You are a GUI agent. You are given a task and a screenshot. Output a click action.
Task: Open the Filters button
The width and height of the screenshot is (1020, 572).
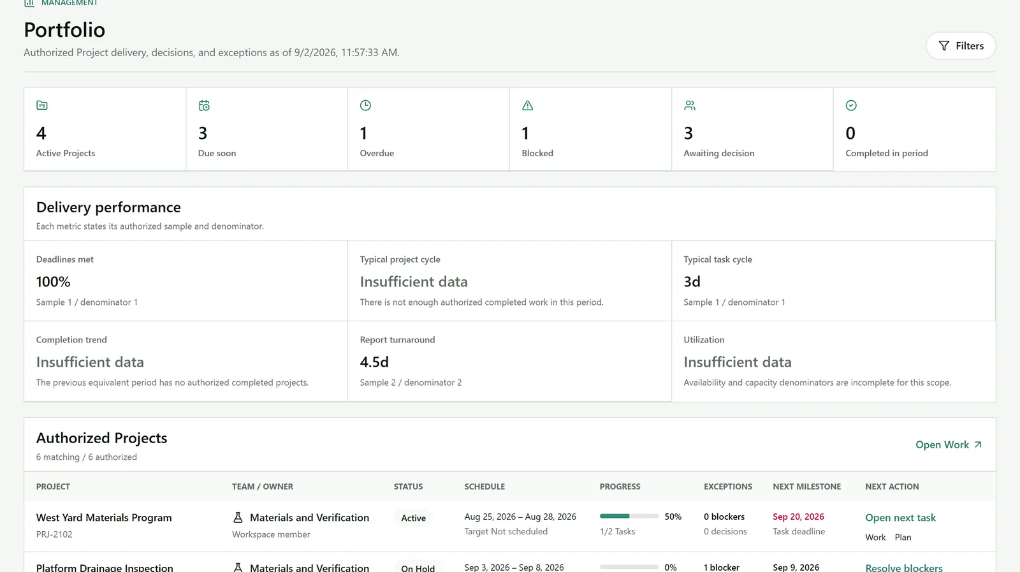961,46
